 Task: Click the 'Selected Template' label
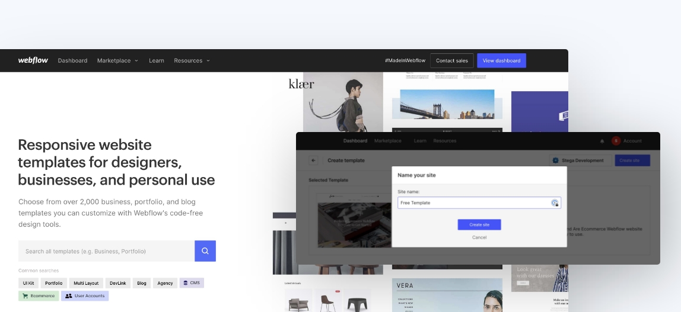coord(329,180)
